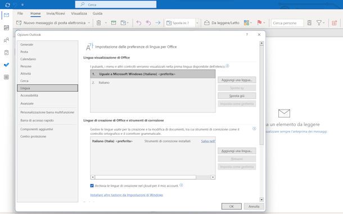Screen dimensions: 343x214
Task: Select Posta in options list
Action: pyautogui.click(x=47, y=52)
